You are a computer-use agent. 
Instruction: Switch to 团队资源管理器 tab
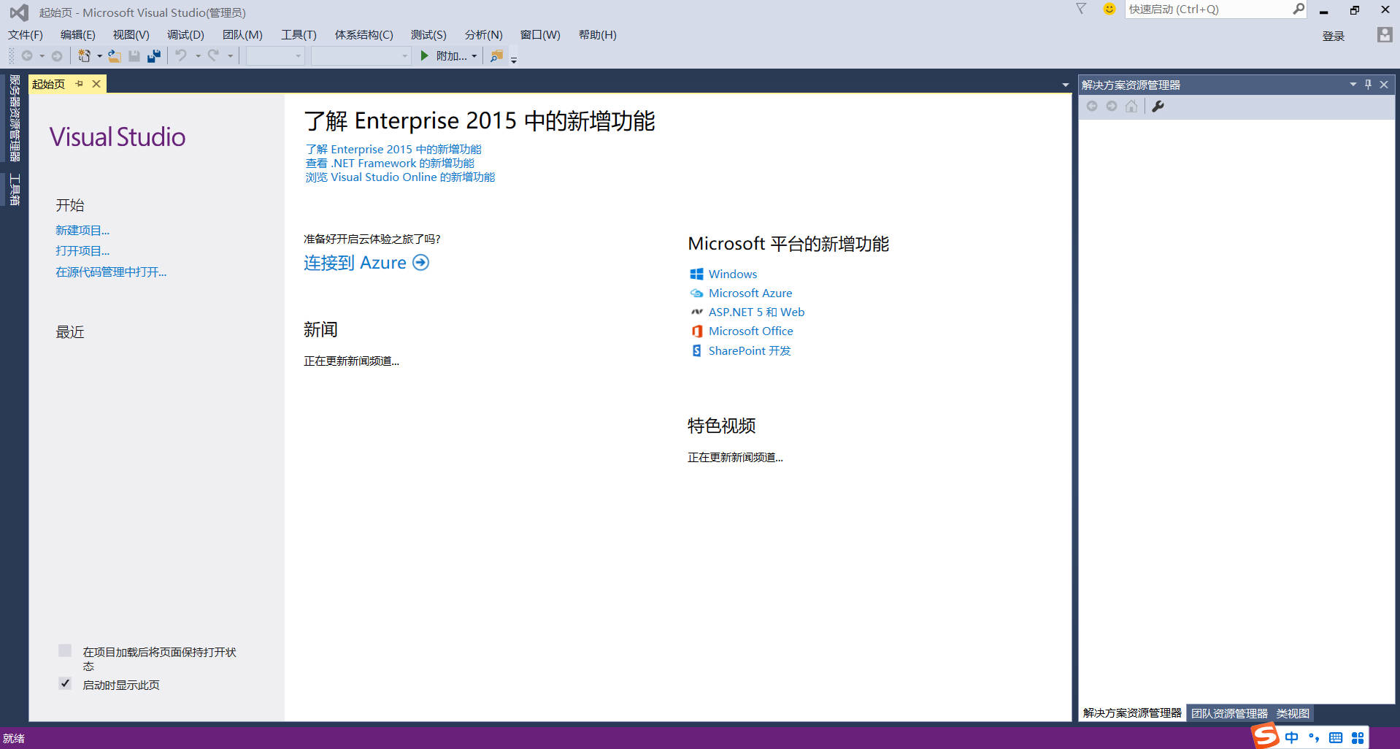pos(1229,713)
